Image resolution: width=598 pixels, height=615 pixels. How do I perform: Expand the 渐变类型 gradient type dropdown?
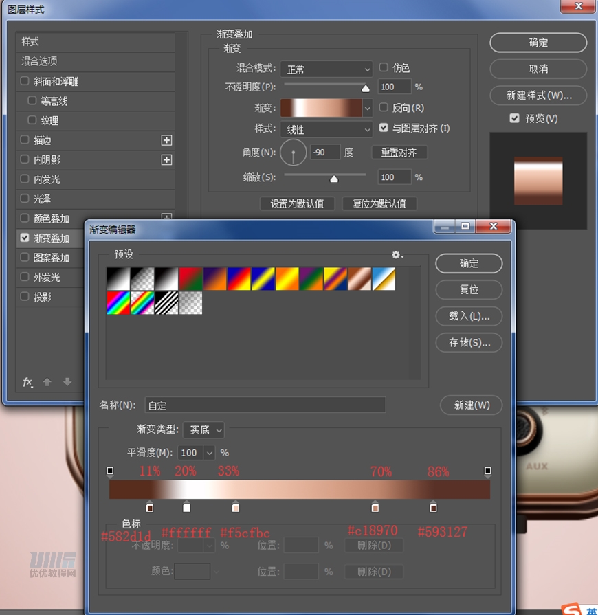203,429
